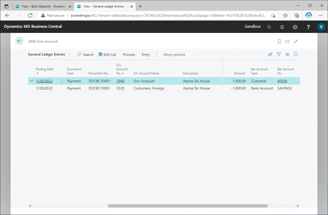Toggle the filter pane funnel icon

[279, 54]
